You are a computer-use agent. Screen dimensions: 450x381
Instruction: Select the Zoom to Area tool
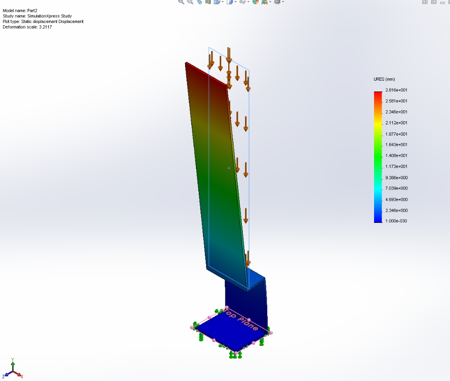tap(190, 1)
